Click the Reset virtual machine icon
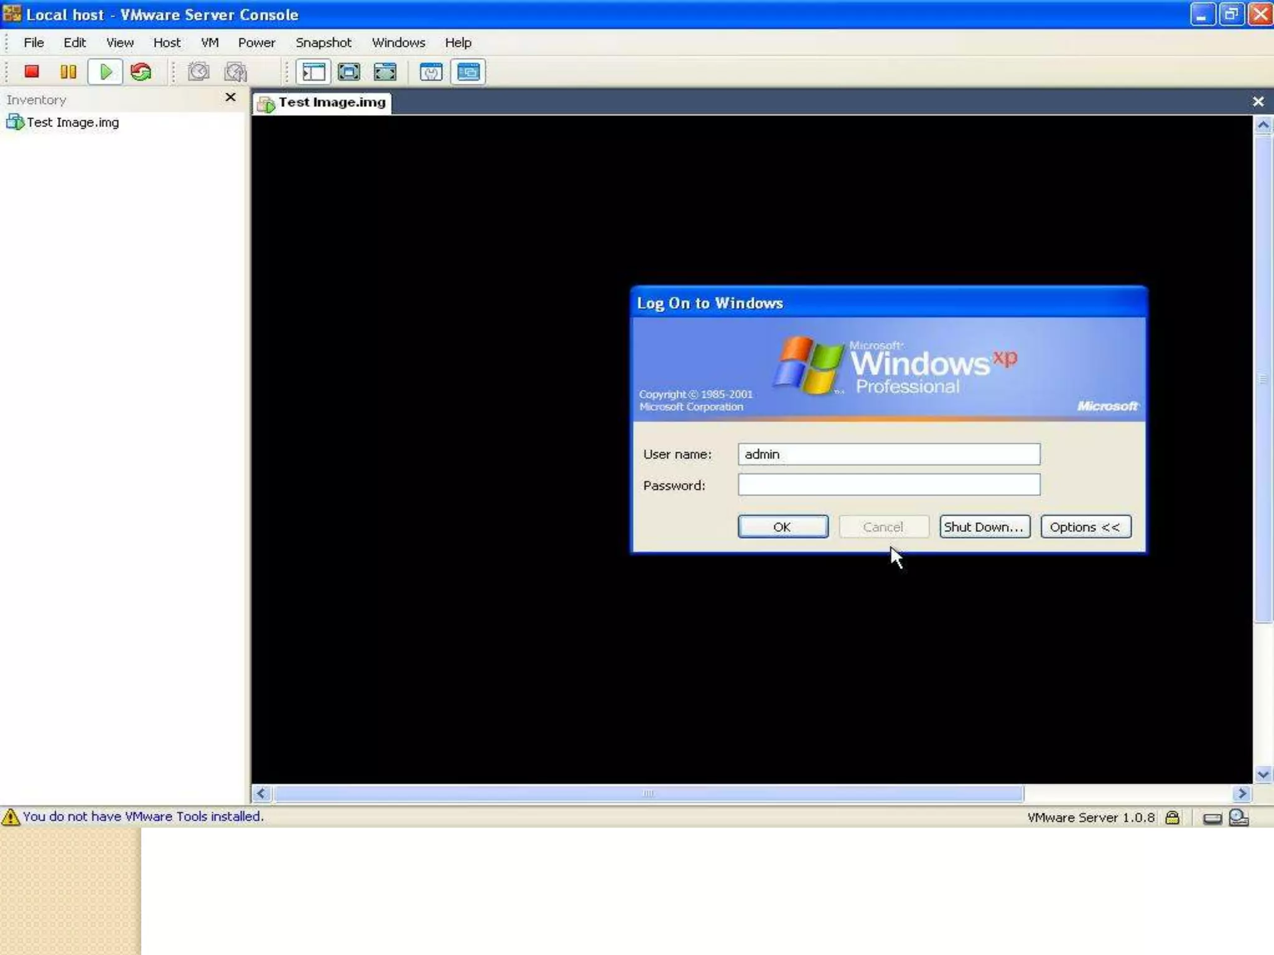Screen dimensions: 1274x955 click(x=141, y=72)
